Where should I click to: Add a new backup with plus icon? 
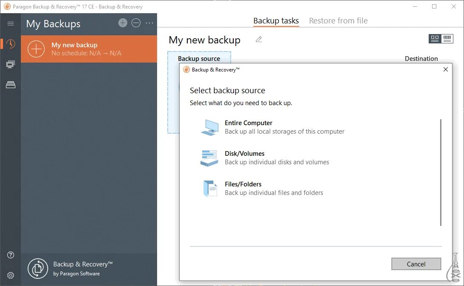point(123,23)
